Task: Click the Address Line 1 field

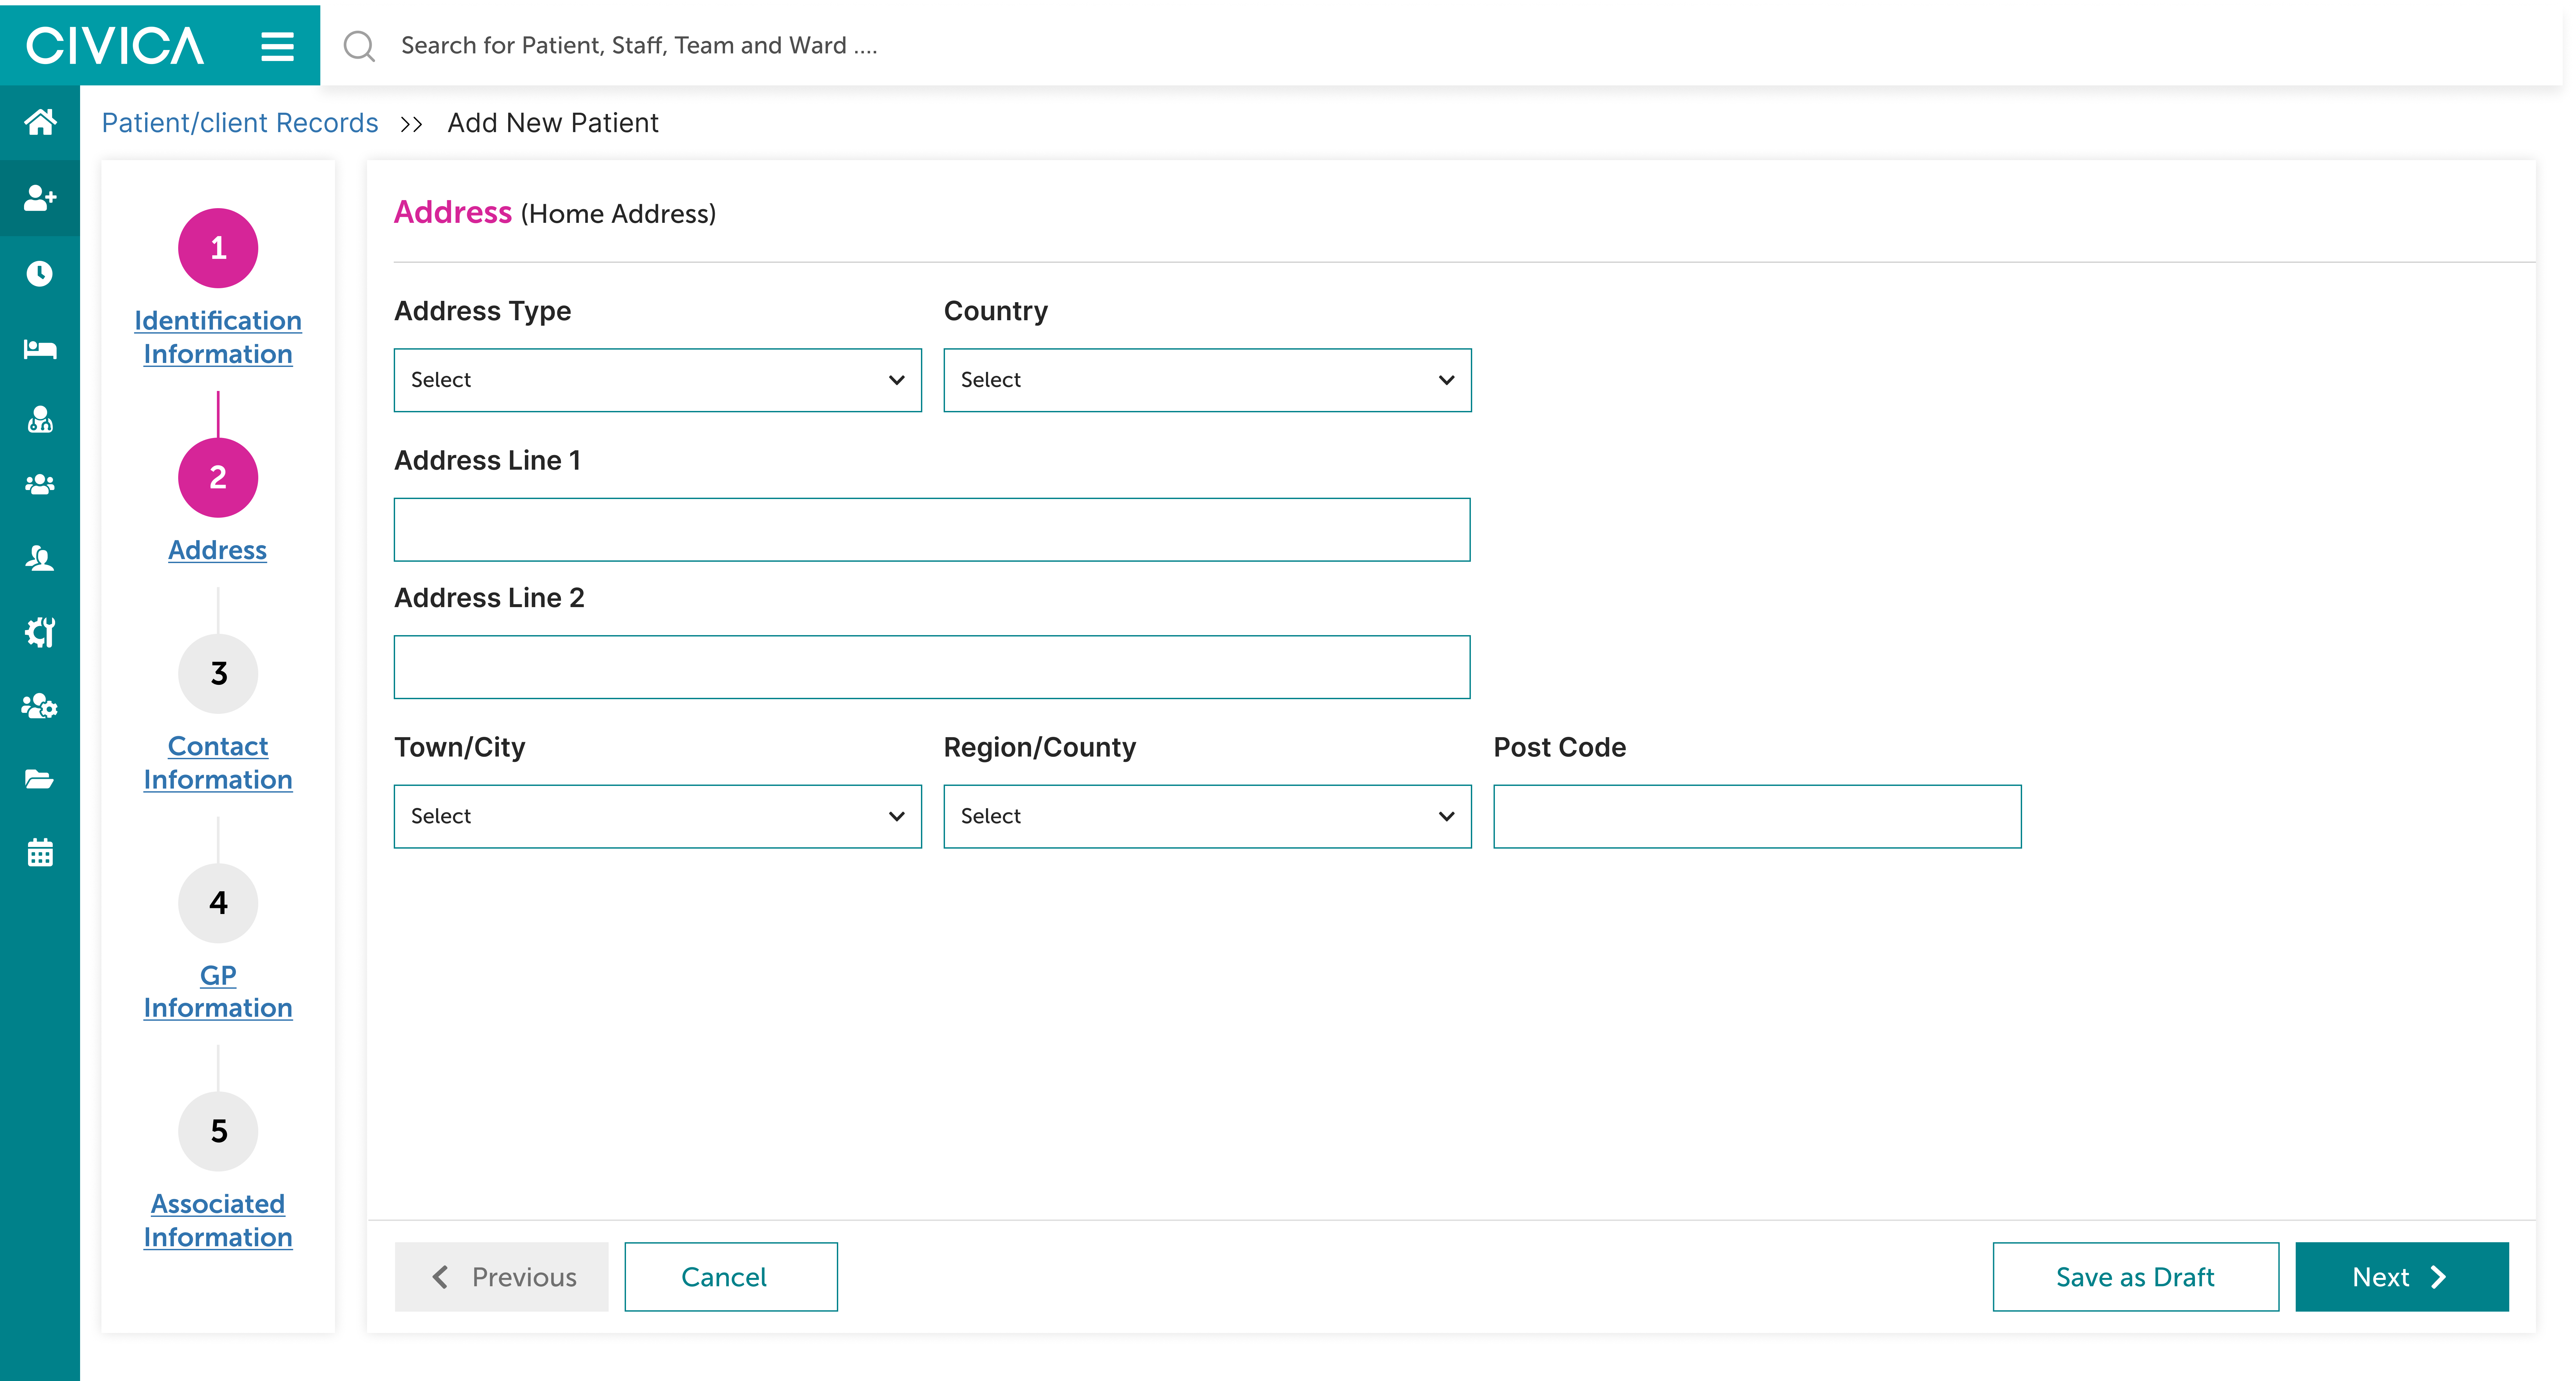Action: coord(932,530)
